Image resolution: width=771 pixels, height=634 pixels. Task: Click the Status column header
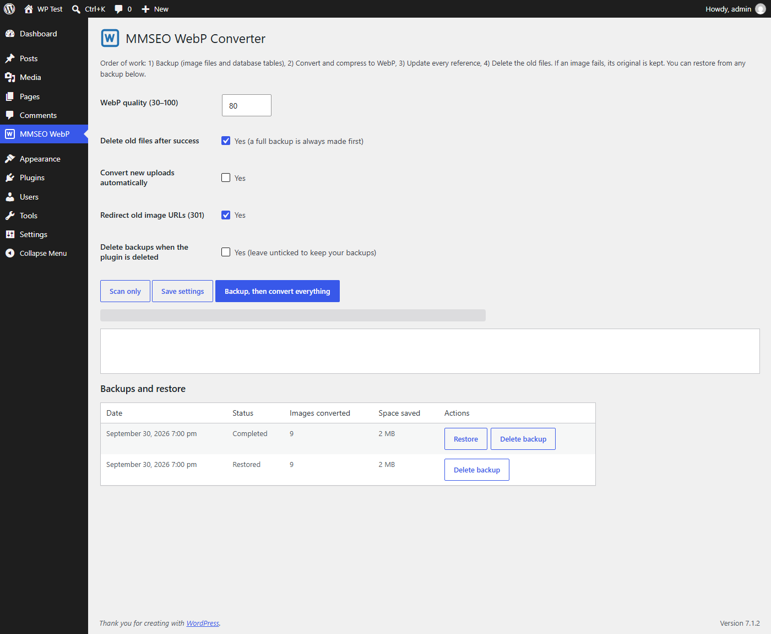(243, 413)
